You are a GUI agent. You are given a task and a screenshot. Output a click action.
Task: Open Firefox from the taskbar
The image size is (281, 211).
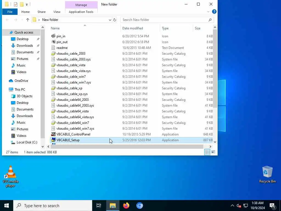126,206
